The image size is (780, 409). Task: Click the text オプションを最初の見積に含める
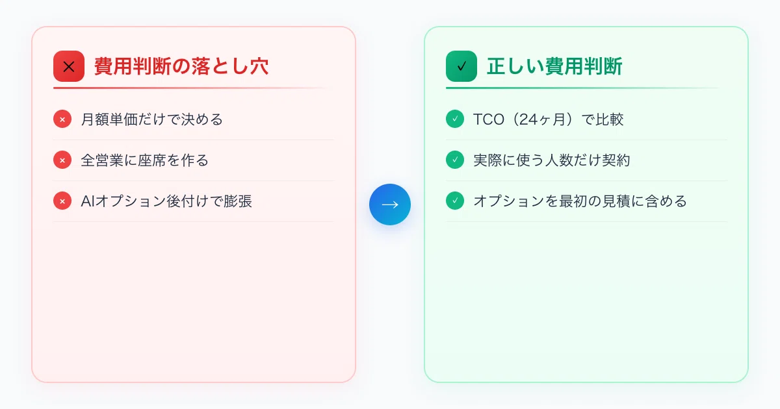[580, 201]
